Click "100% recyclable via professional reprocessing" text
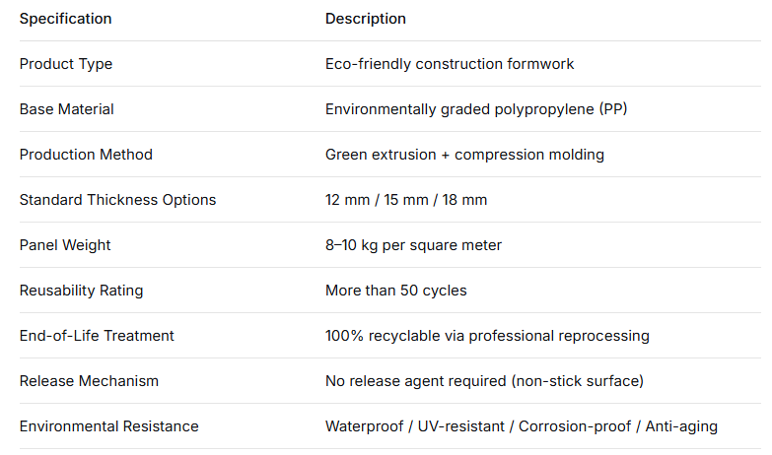This screenshot has width=772, height=455. [x=487, y=336]
